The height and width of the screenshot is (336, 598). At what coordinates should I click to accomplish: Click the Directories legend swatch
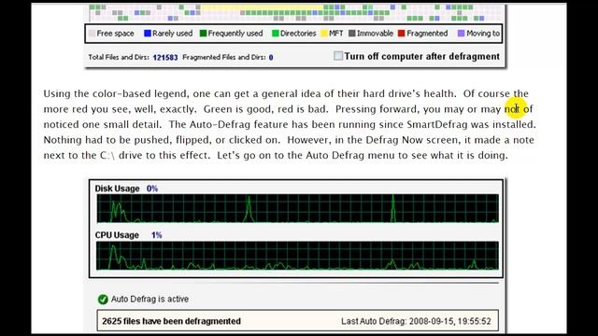click(276, 34)
